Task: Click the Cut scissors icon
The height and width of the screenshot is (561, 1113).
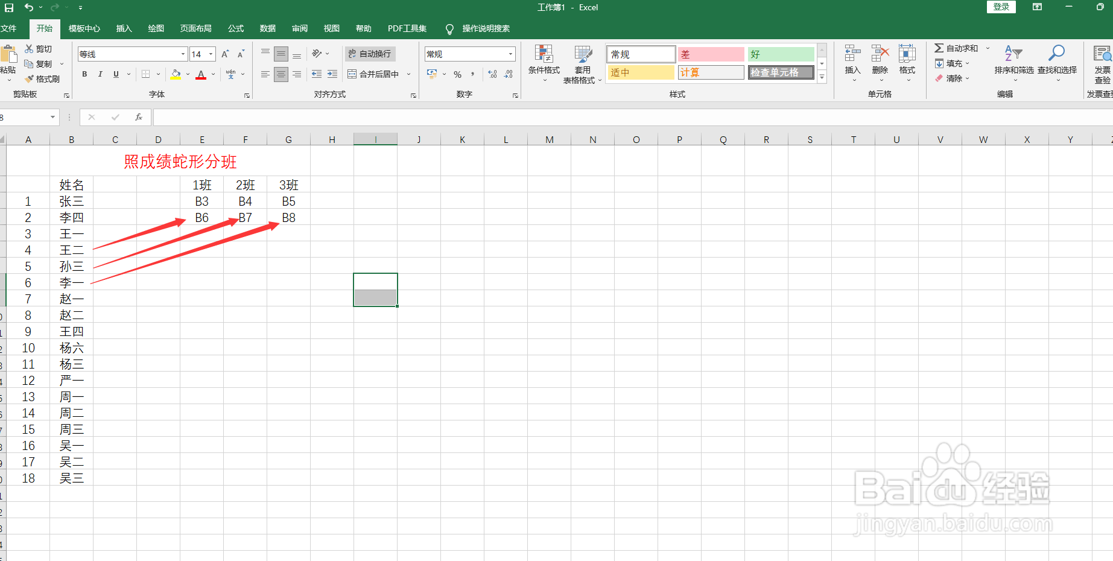Action: 29,49
